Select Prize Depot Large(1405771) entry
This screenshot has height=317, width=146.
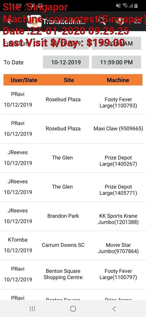pos(73,187)
